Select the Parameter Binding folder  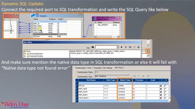pyautogui.click(x=35, y=56)
